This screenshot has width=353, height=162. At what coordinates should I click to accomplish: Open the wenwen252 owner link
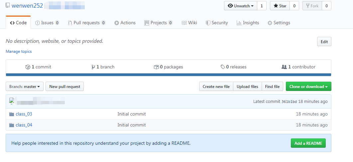pyautogui.click(x=27, y=6)
